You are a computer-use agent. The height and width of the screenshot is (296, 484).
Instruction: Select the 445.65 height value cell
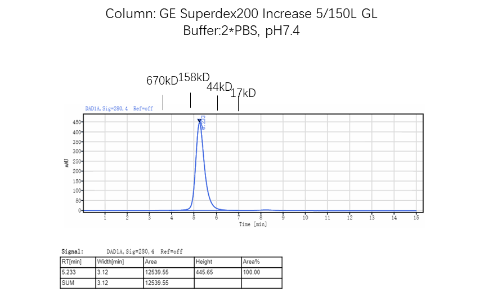tap(204, 273)
